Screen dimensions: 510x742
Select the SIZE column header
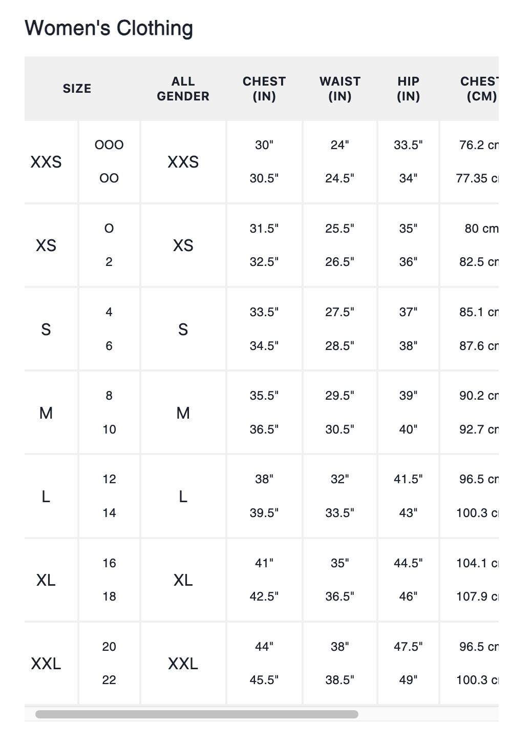click(x=77, y=89)
